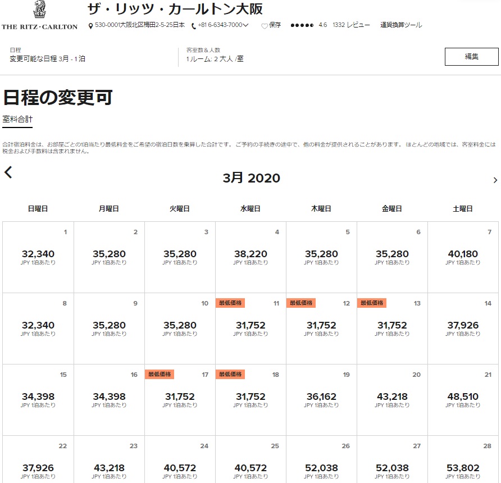Viewport: 501px width, 483px height.
Task: Select March 5 date cell
Action: tap(321, 257)
